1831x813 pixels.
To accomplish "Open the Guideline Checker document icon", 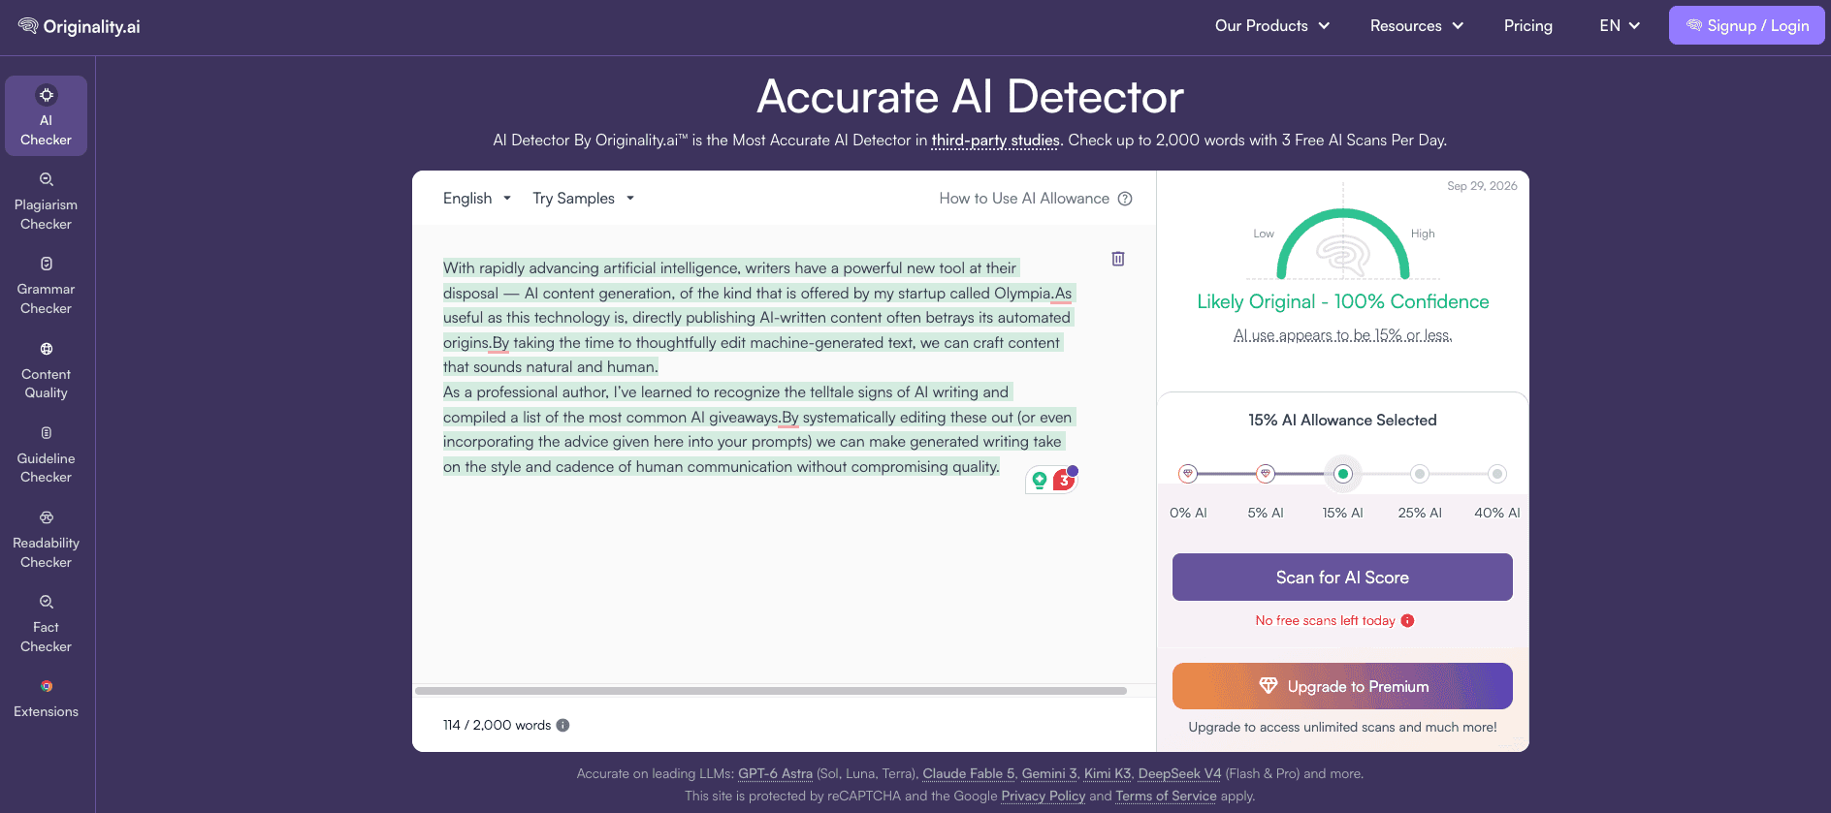I will pos(46,433).
